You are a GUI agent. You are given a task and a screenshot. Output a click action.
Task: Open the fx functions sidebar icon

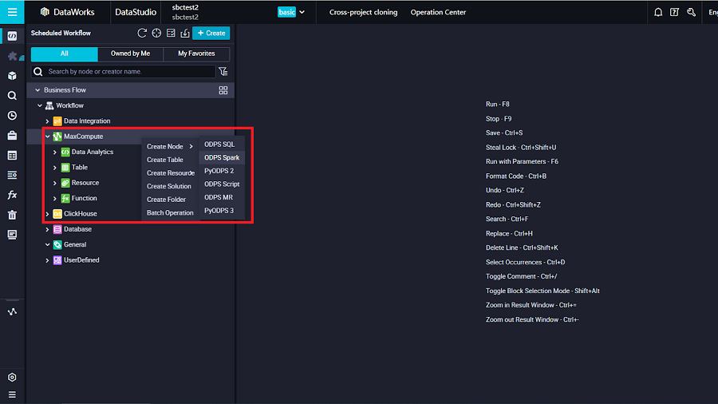click(x=12, y=195)
